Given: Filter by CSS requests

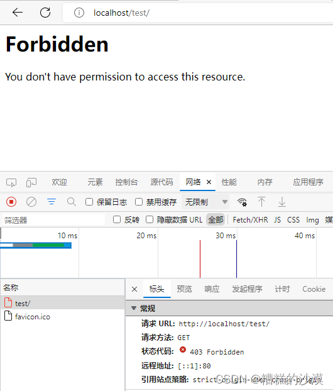Looking at the screenshot, I should point(293,219).
